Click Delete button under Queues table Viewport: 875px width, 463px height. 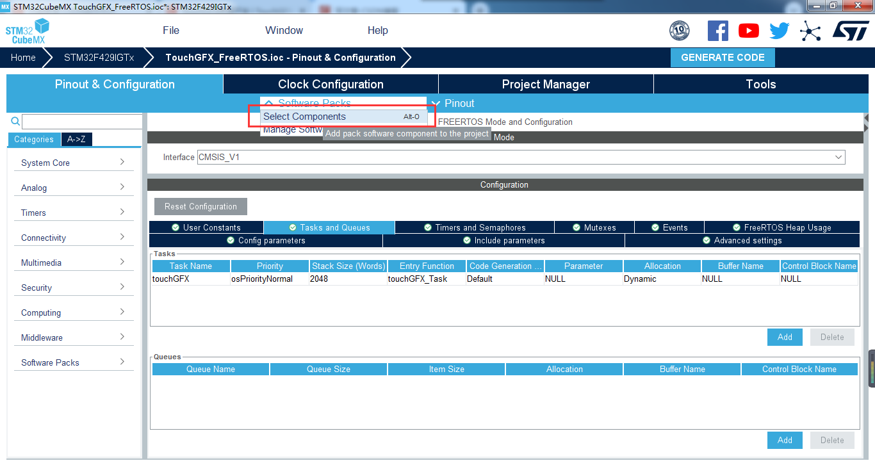(x=832, y=440)
